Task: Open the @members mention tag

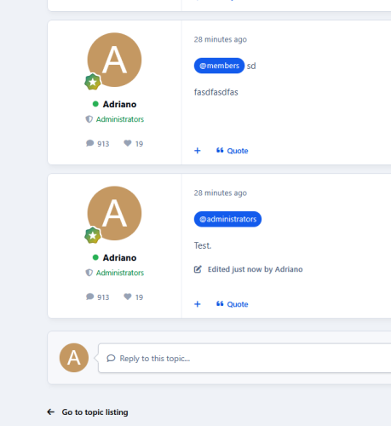Action: (219, 66)
